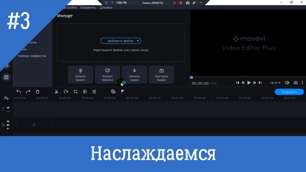Pause the screen recording
The width and height of the screenshot is (306, 172).
point(174,3)
